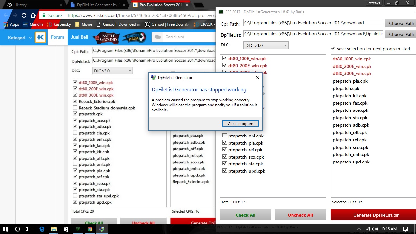Open the Movie bookmarks folder
Screen dimensions: 416x234
click(84, 24)
